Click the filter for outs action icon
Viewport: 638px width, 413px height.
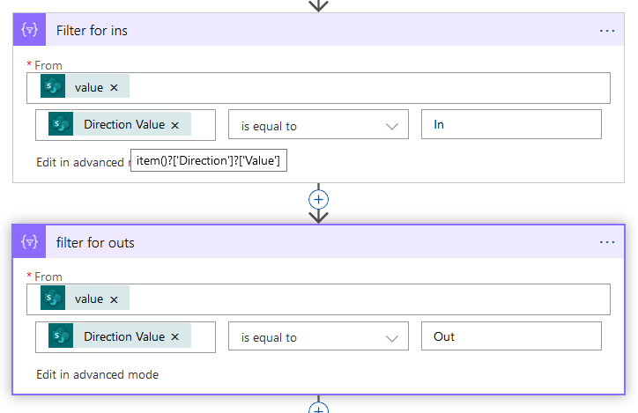tap(29, 242)
